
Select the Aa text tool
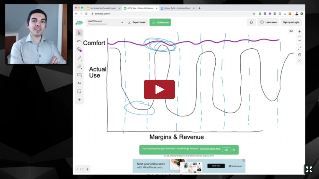79,83
